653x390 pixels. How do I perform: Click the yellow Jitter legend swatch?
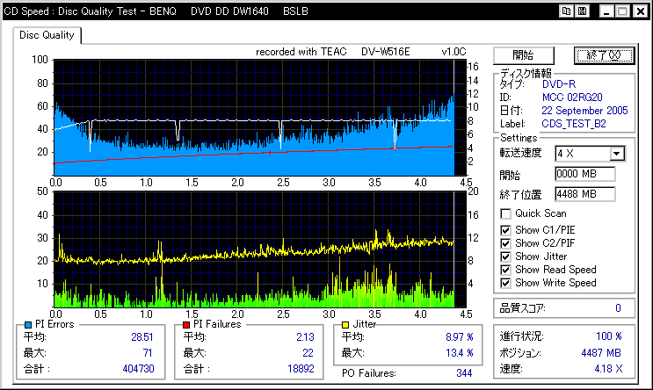[345, 325]
